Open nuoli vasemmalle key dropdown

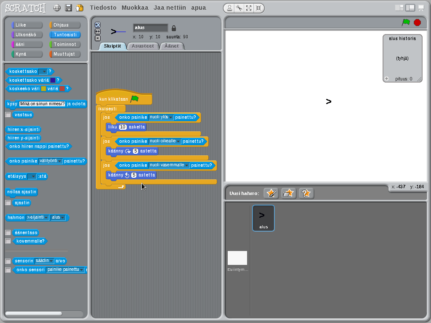(x=169, y=165)
